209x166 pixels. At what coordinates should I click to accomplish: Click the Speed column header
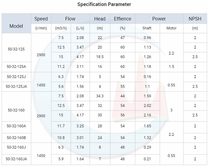(x=41, y=19)
